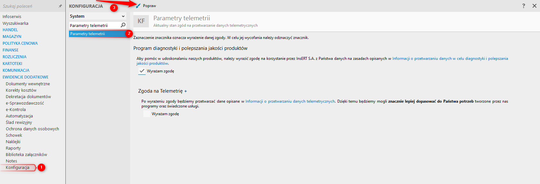Focus the Szukaj poleceń search box

point(29,6)
